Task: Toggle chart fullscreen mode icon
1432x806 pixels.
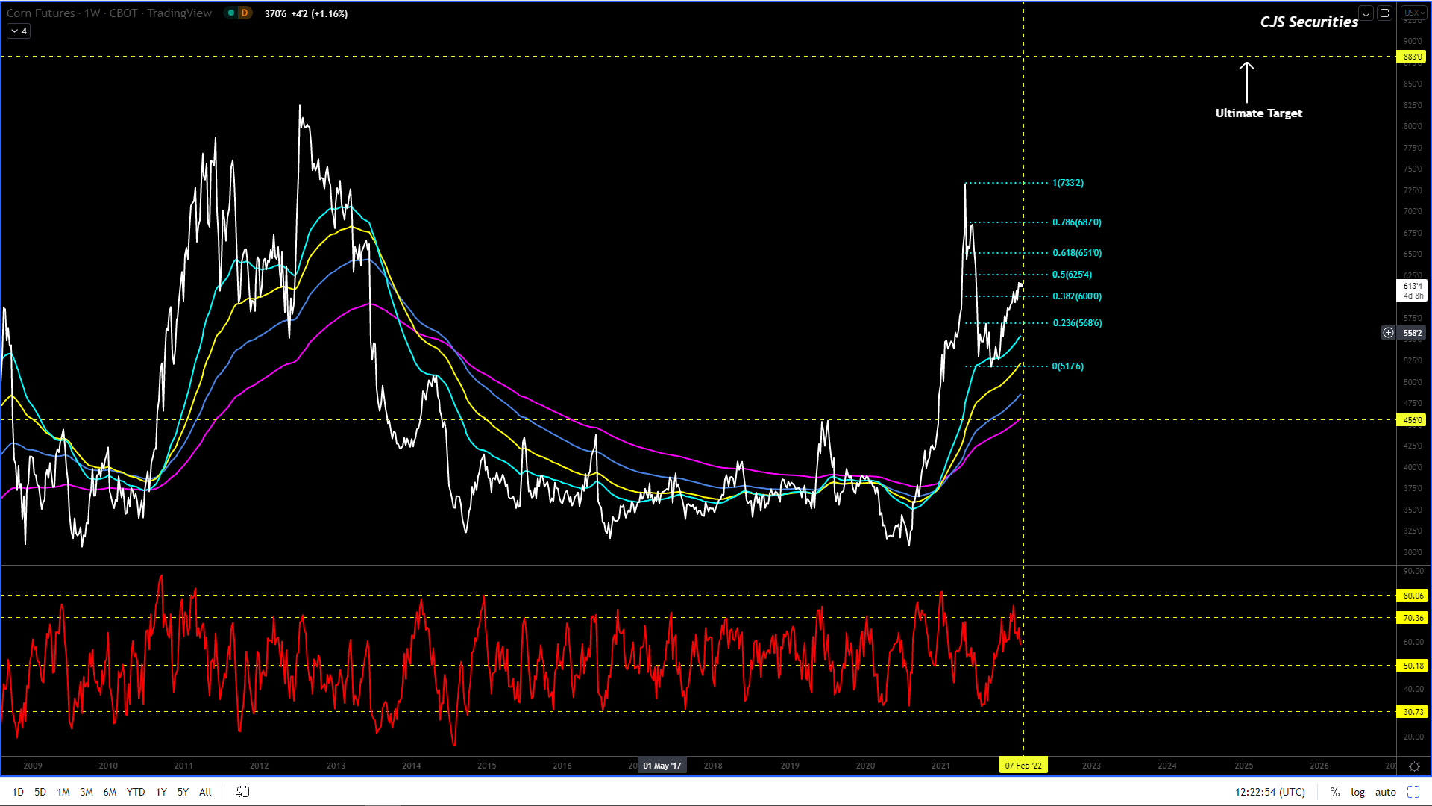Action: point(1413,792)
